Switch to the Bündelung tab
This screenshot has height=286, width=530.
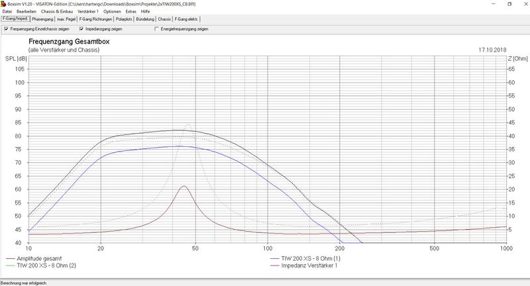(145, 19)
